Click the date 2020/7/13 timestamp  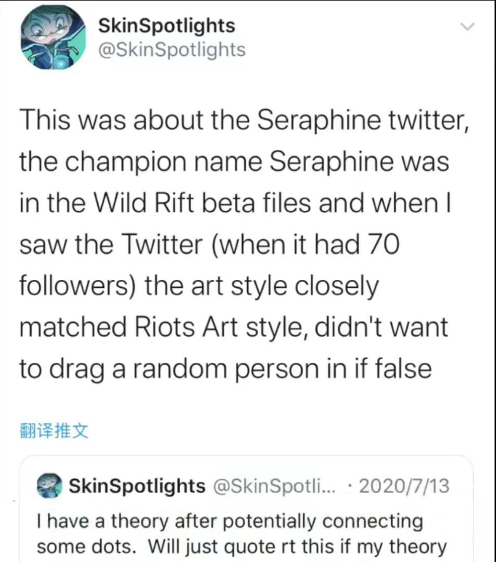[404, 485]
